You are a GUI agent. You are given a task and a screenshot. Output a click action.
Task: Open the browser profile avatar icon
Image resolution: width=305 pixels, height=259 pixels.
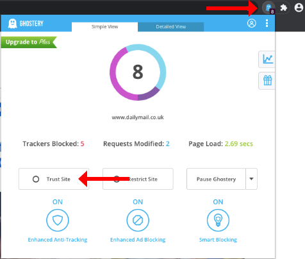(299, 8)
